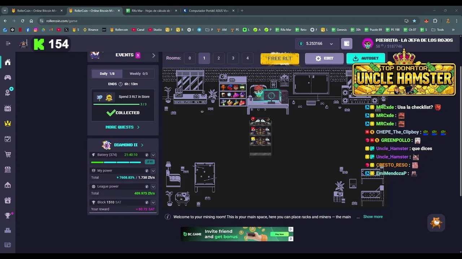
Task: Select room 1
Action: coord(204,58)
